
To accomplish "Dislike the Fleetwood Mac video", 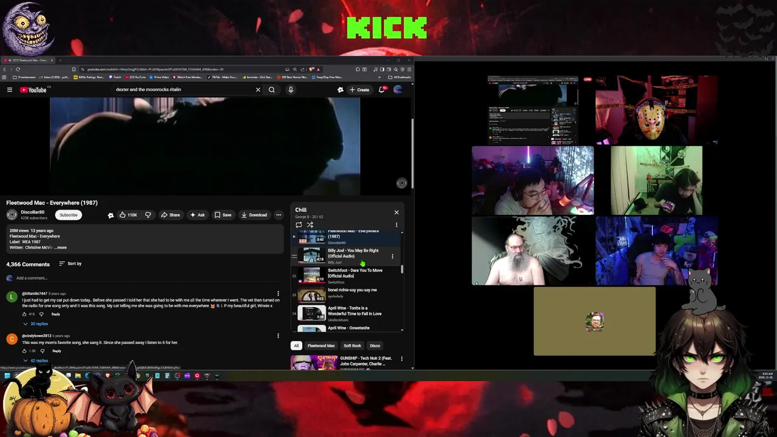I will click(148, 215).
